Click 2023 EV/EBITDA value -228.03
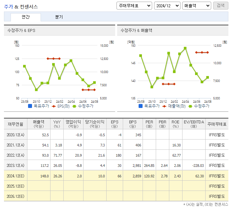 pos(198,166)
